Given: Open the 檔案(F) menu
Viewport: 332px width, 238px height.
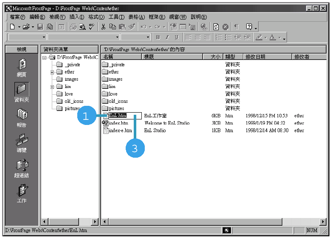Looking at the screenshot, I should pyautogui.click(x=17, y=17).
